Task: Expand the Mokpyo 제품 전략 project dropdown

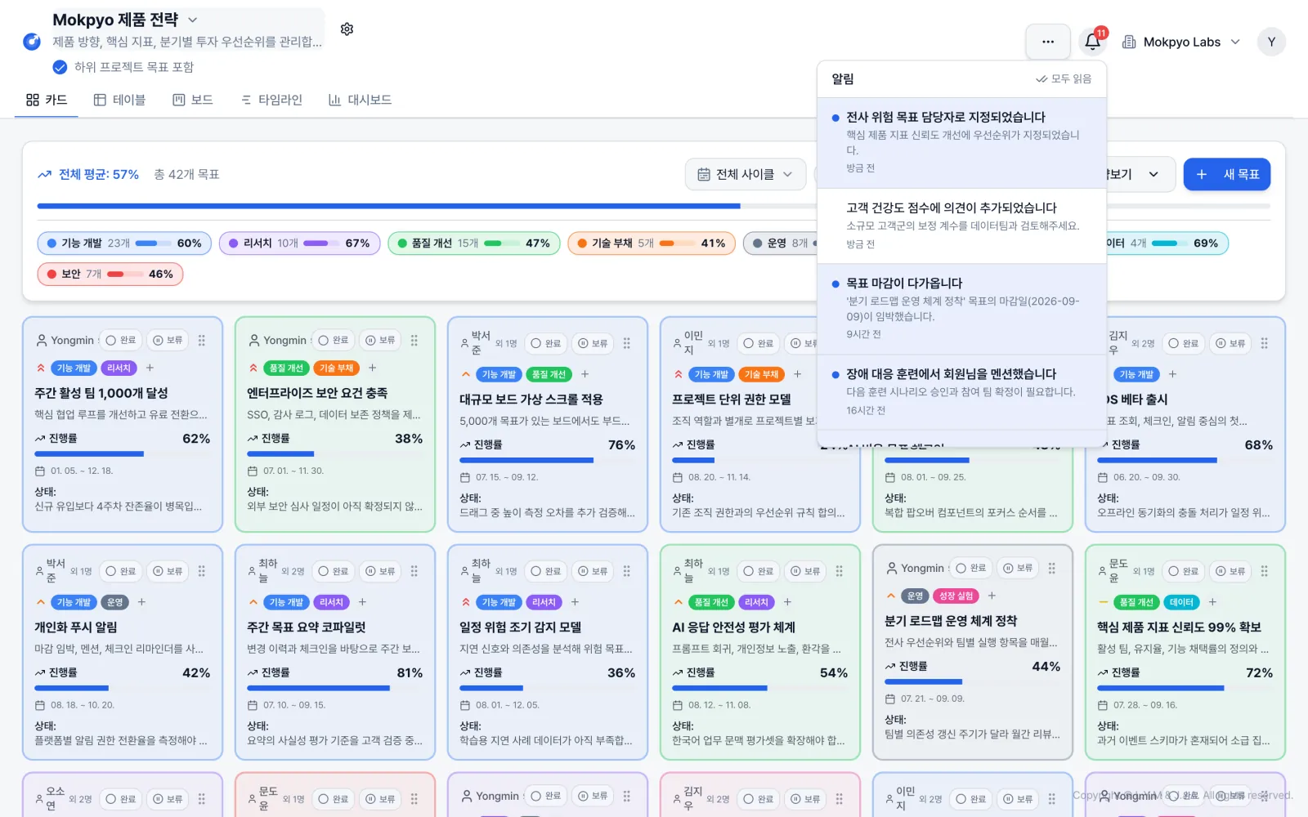Action: point(193,20)
